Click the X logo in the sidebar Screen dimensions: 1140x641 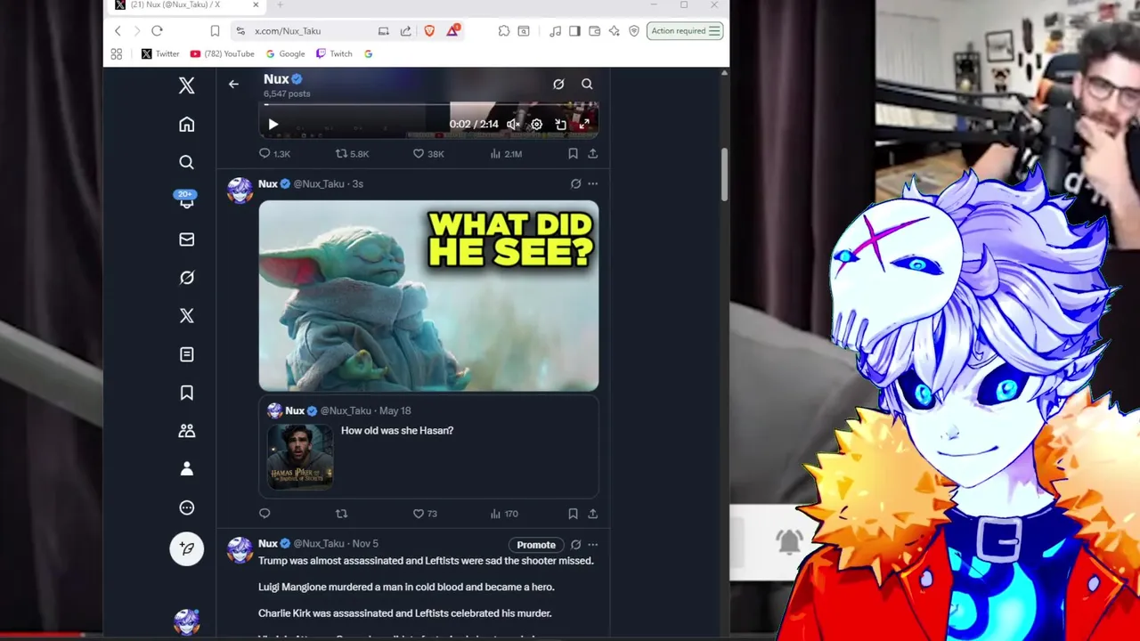click(186, 85)
